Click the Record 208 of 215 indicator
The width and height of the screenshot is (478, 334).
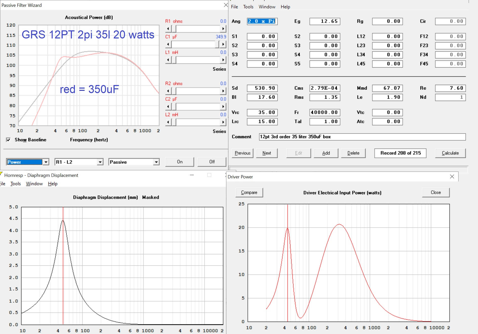tap(400, 153)
